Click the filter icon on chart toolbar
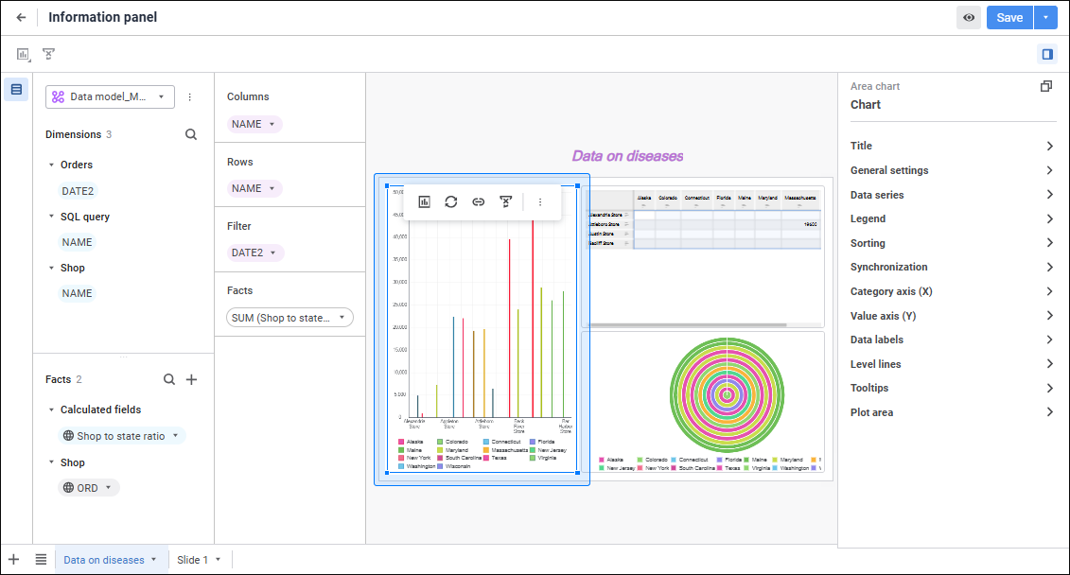The width and height of the screenshot is (1070, 575). pos(505,201)
